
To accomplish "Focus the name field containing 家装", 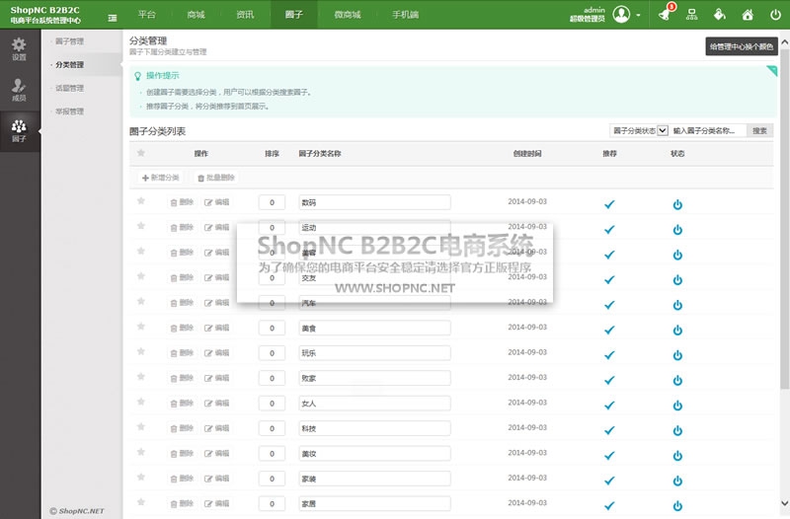I will 375,479.
